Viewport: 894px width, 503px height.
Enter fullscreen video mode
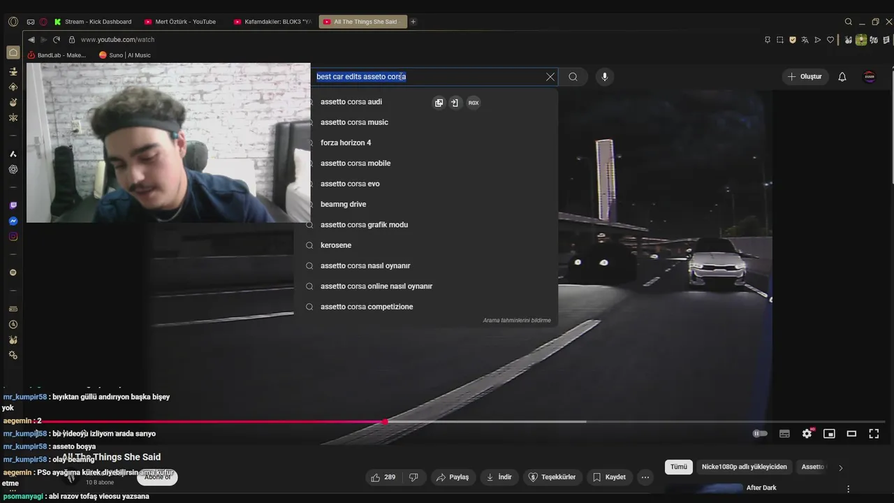point(874,434)
